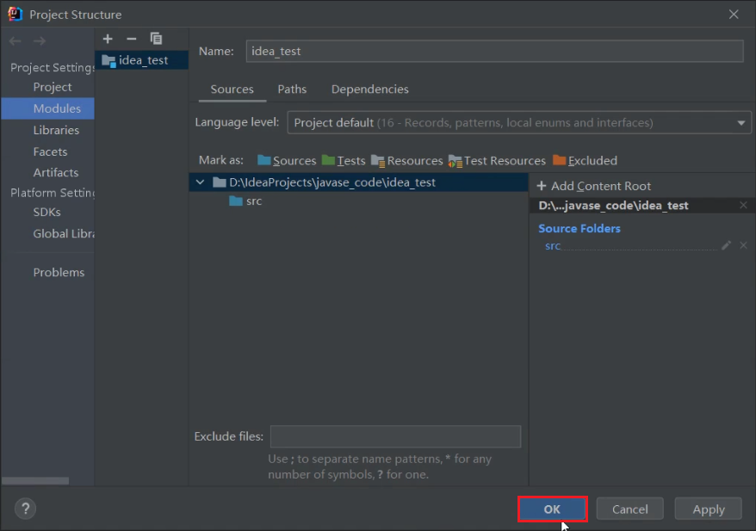This screenshot has height=531, width=756.
Task: Edit src source folder properties pencil
Action: click(x=726, y=246)
